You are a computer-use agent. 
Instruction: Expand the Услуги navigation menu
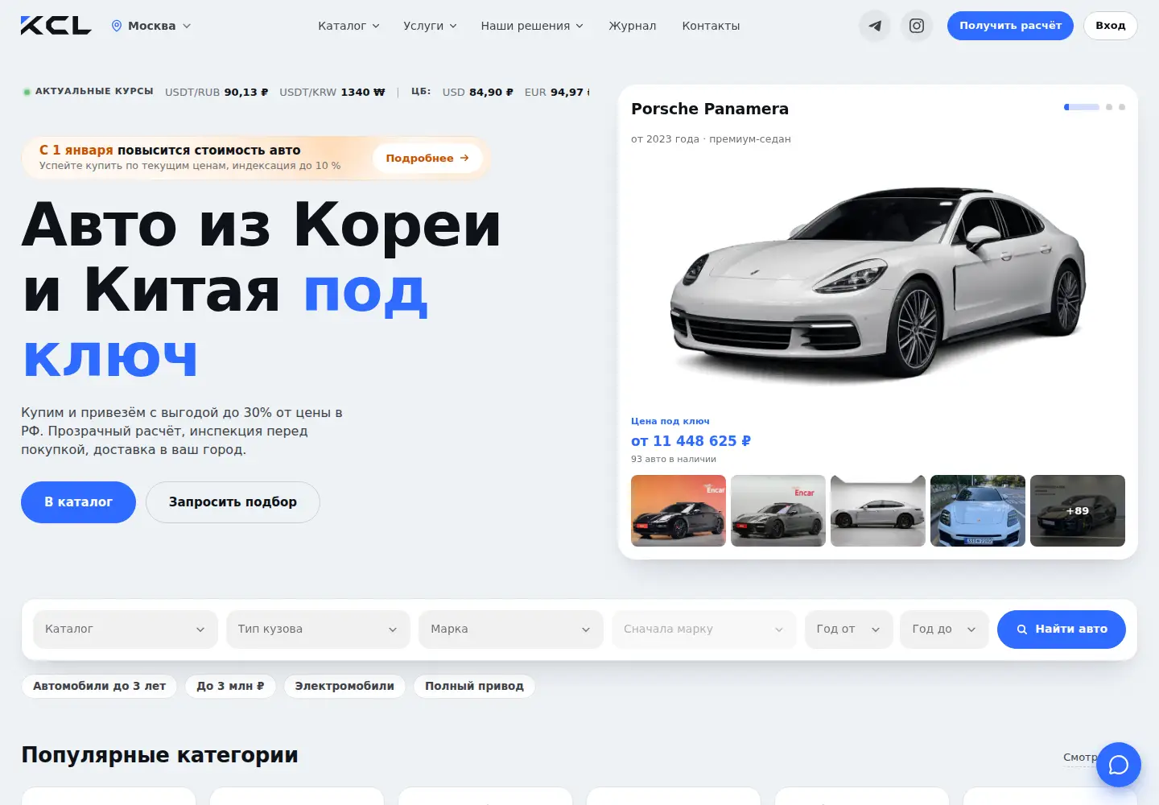(430, 26)
